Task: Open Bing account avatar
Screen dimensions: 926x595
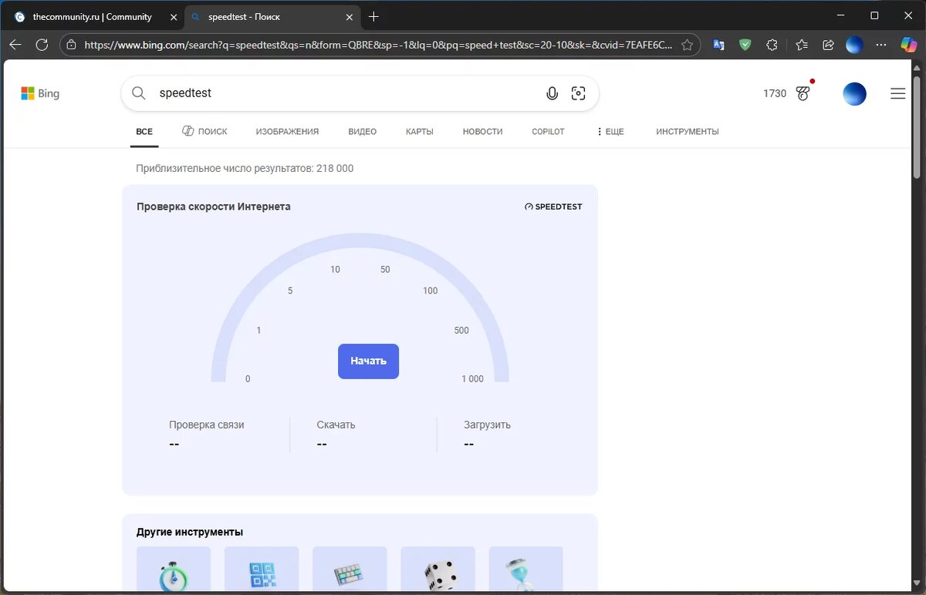Action: tap(854, 93)
